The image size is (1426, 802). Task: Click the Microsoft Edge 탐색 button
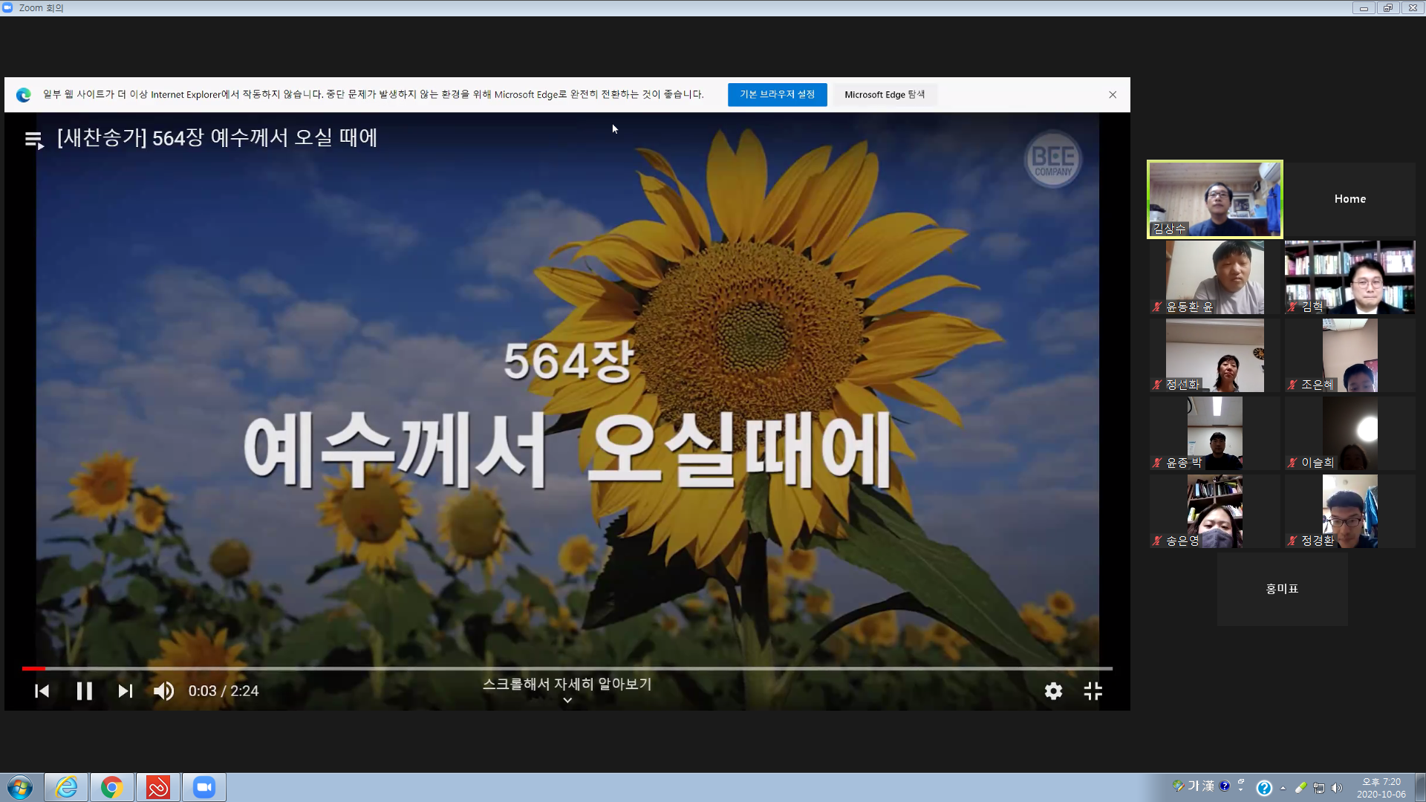click(x=885, y=94)
